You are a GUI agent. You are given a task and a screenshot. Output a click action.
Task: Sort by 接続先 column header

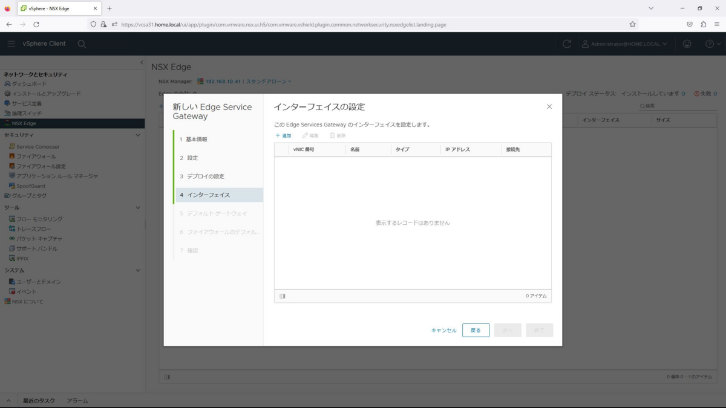coord(513,149)
